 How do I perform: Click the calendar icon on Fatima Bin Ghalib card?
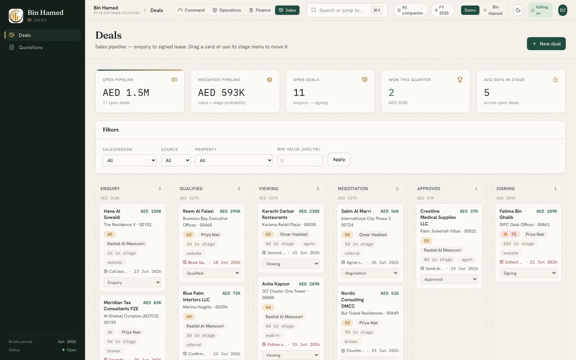(502, 262)
